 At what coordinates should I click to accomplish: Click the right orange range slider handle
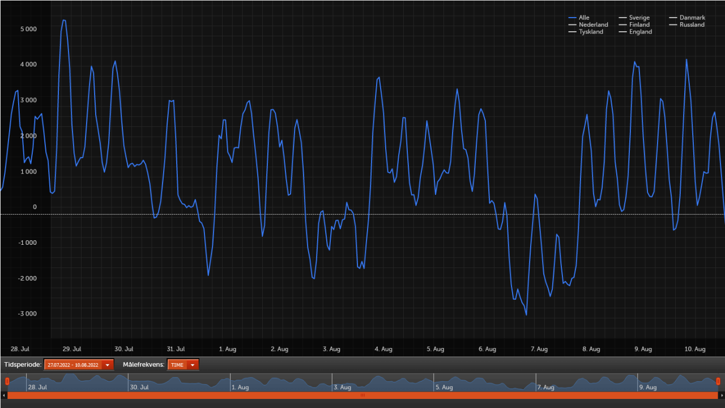click(x=719, y=381)
